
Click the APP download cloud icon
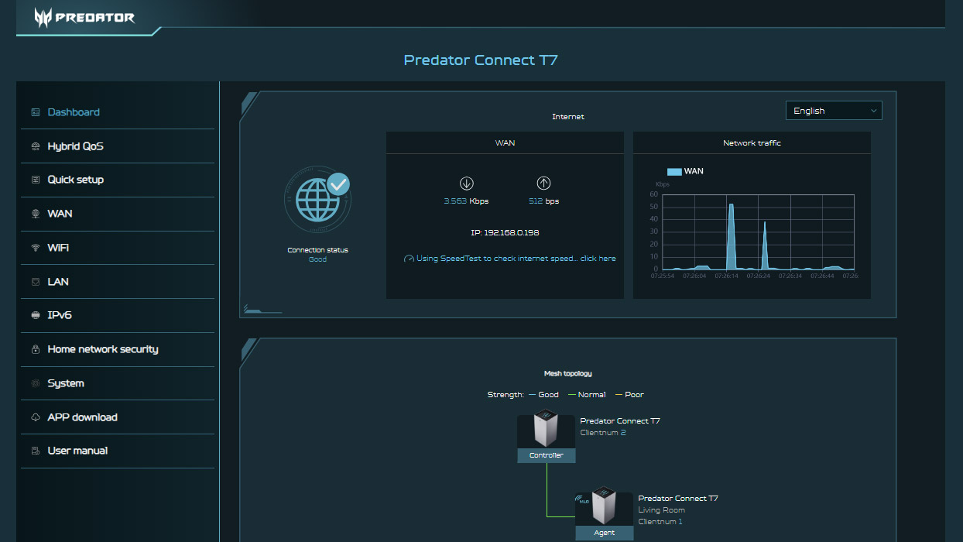pyautogui.click(x=36, y=417)
